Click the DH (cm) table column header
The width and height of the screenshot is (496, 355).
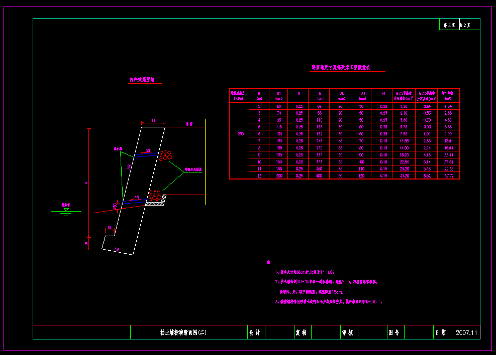click(362, 95)
